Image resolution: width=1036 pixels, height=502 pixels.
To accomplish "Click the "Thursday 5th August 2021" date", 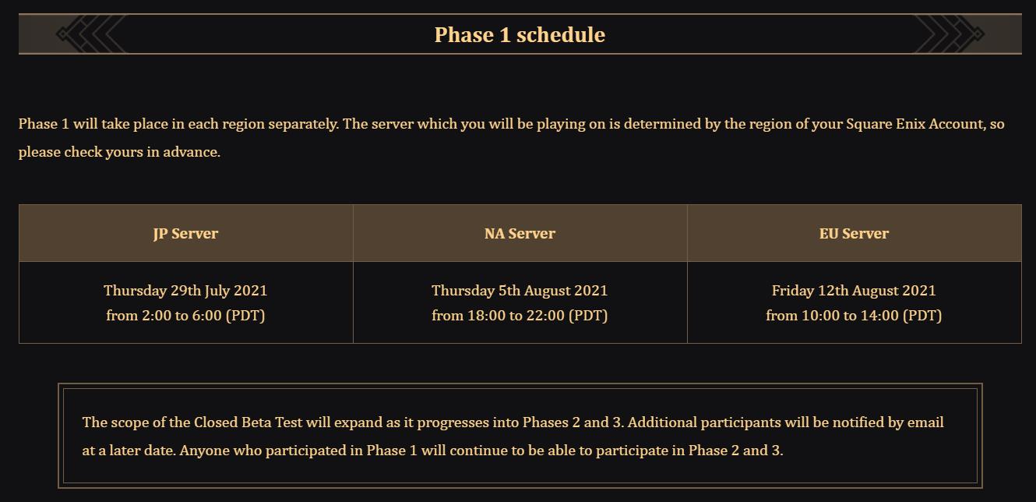I will pyautogui.click(x=520, y=291).
